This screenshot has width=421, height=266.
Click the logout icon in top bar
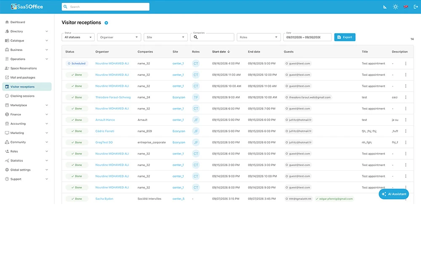(x=416, y=7)
